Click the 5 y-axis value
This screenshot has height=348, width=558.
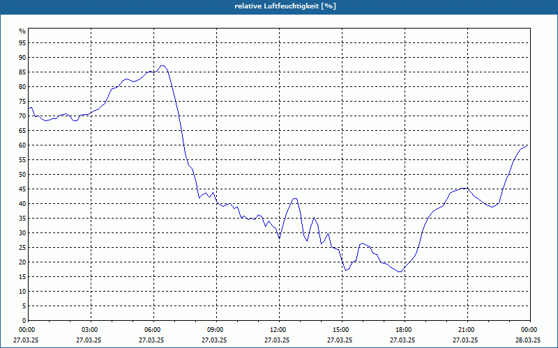coord(24,306)
